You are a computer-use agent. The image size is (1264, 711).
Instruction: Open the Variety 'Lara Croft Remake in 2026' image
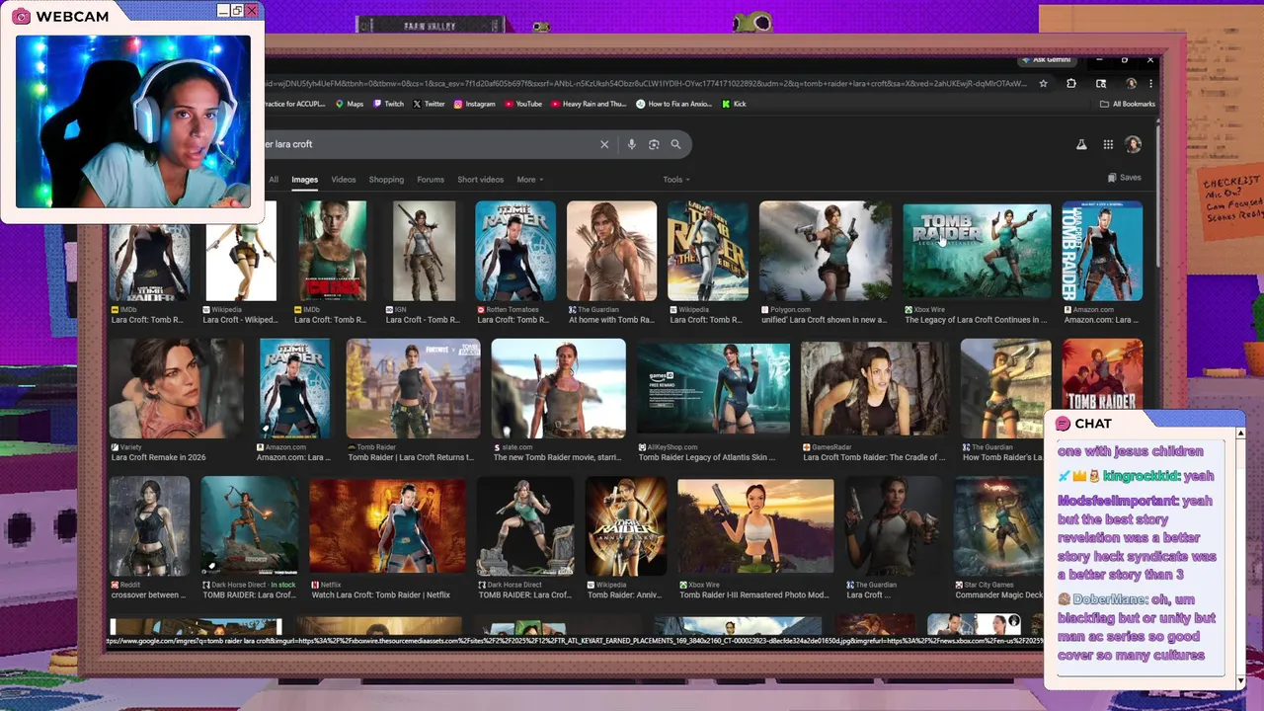click(x=176, y=388)
